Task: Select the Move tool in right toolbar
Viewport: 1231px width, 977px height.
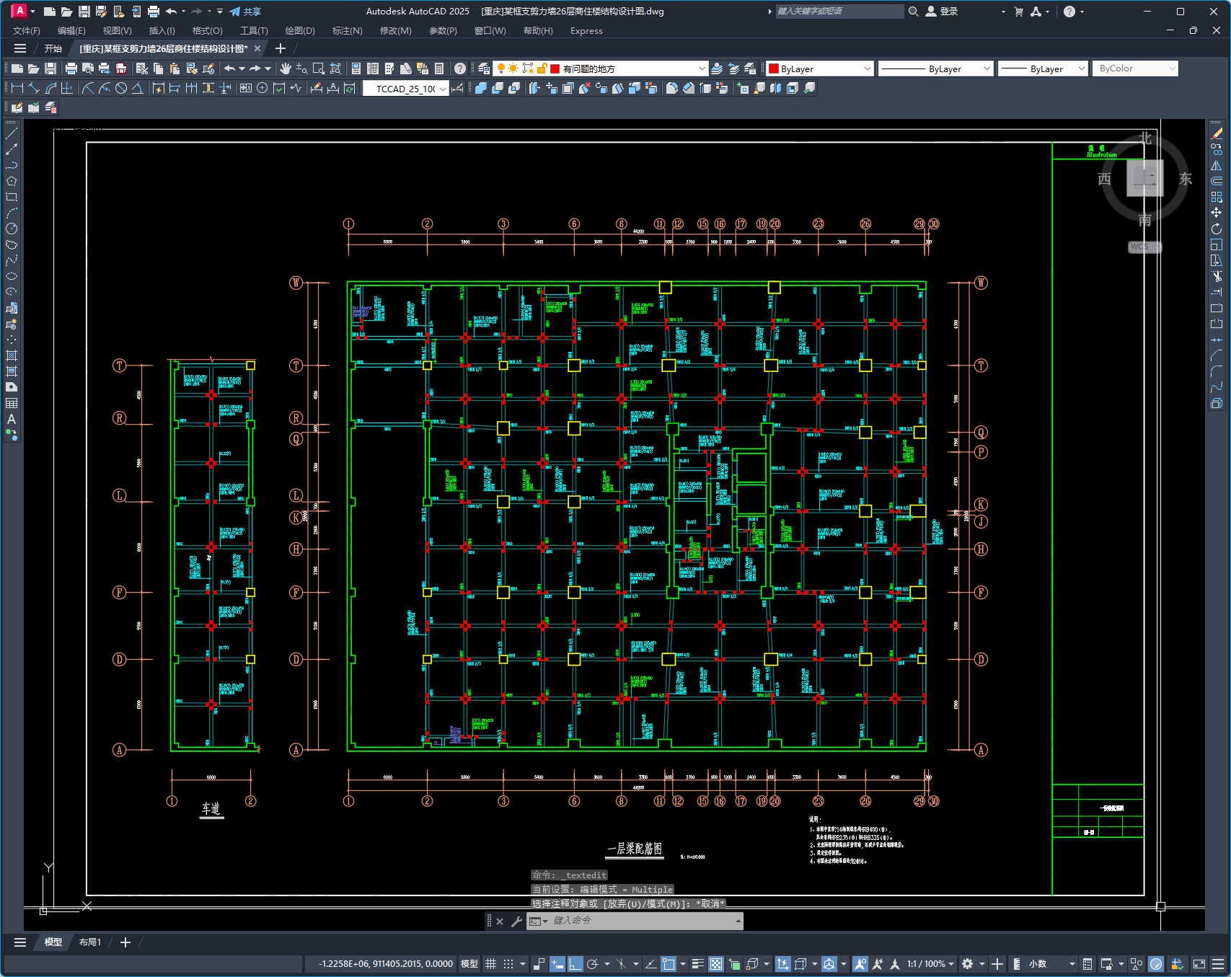Action: click(1217, 213)
